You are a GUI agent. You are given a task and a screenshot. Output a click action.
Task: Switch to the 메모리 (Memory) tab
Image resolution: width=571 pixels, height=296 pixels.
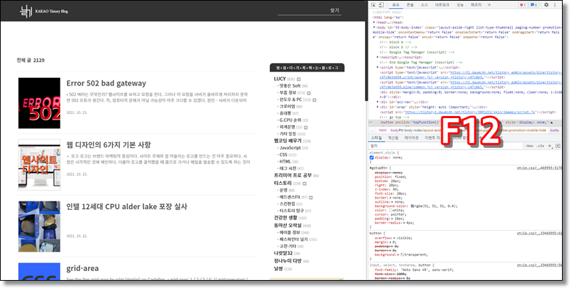point(476,5)
